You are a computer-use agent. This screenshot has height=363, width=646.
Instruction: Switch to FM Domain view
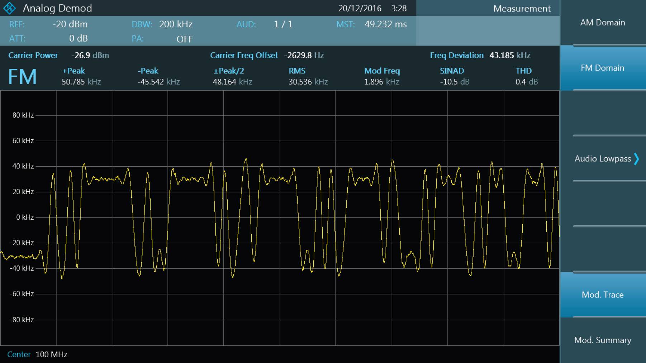click(603, 68)
